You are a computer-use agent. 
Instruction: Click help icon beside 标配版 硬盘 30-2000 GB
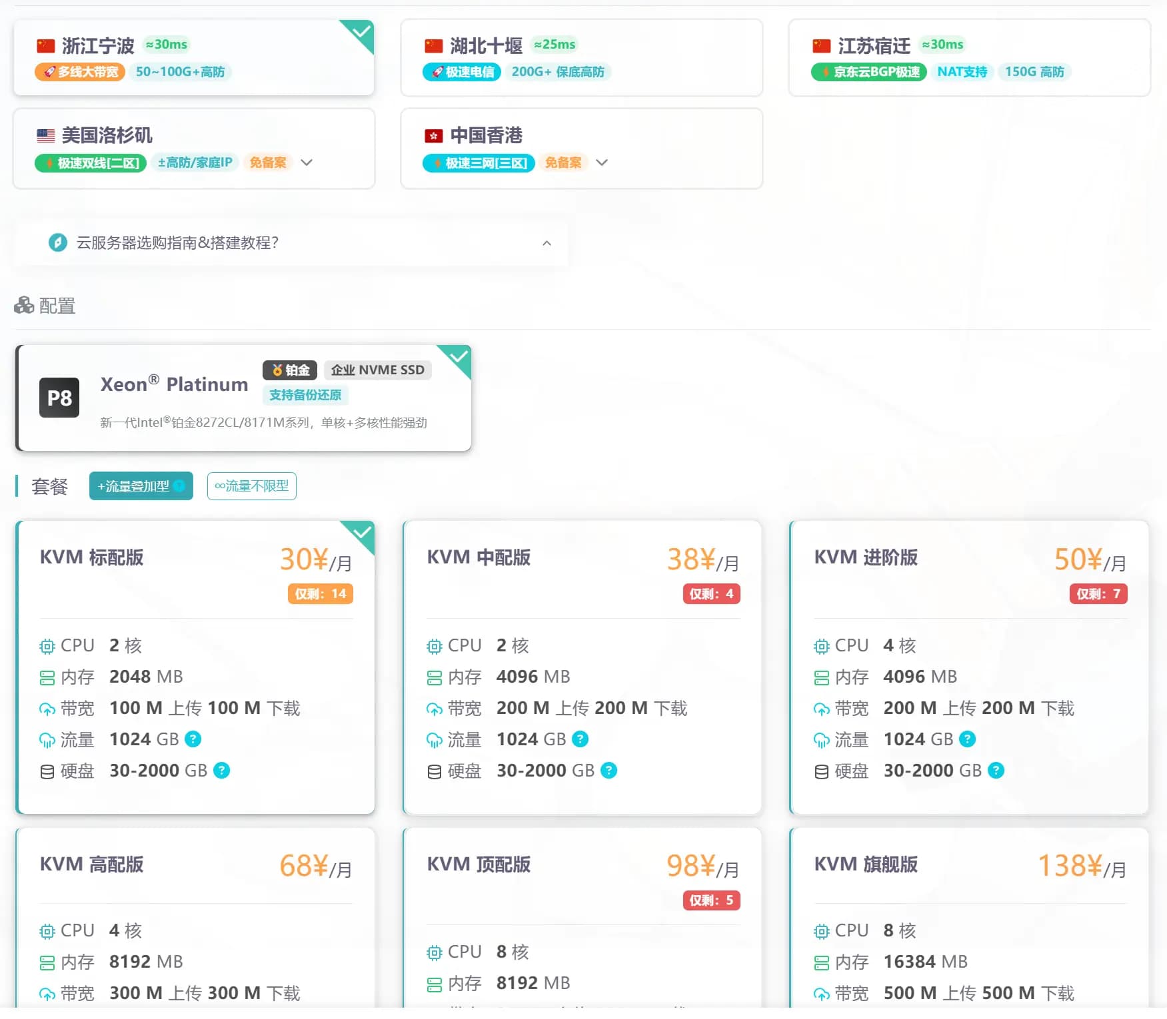[221, 771]
